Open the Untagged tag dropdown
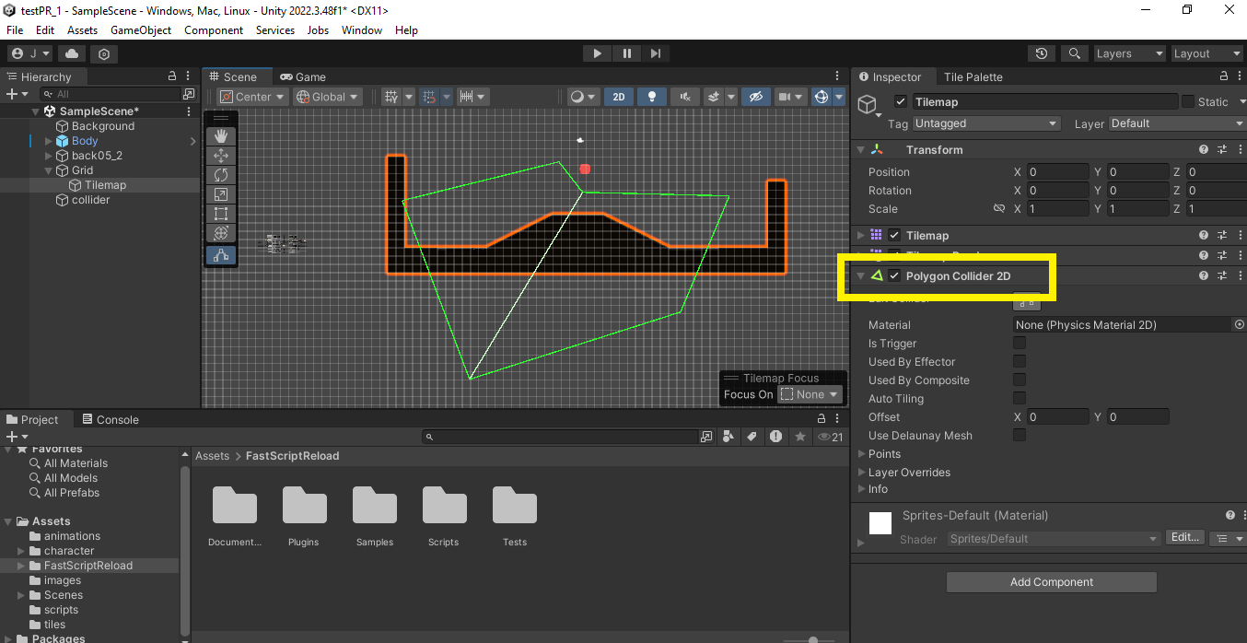Viewport: 1247px width, 643px height. coord(985,123)
